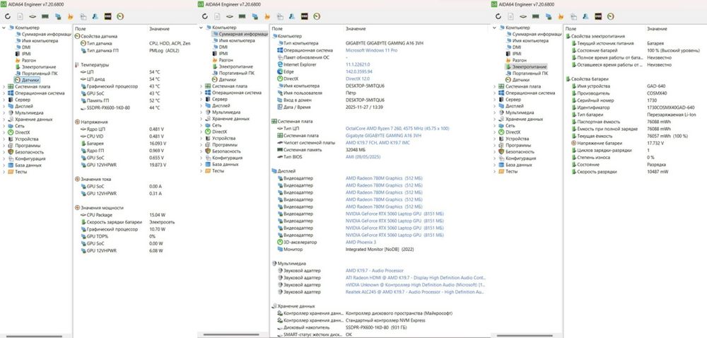Expand Хранение данных node in right window tree
Image resolution: width=707 pixels, height=338 pixels.
[495, 120]
